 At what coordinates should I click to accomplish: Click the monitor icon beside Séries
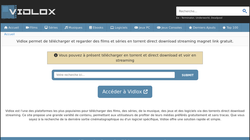[46, 28]
